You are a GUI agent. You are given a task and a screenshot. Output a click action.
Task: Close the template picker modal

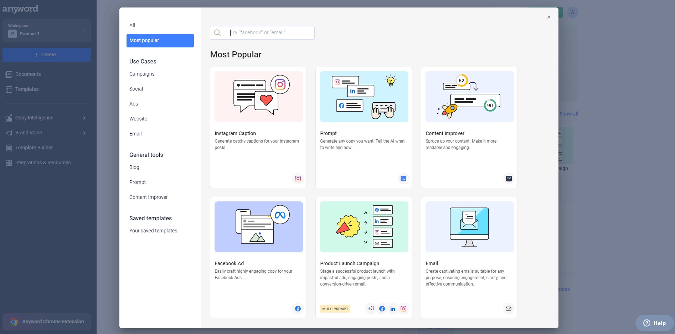click(x=549, y=17)
